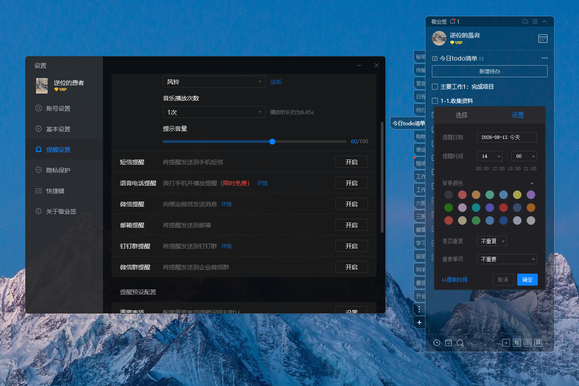Check the 1-1.收集资料 checkbox
Screen dimensions: 579x386
click(435, 101)
